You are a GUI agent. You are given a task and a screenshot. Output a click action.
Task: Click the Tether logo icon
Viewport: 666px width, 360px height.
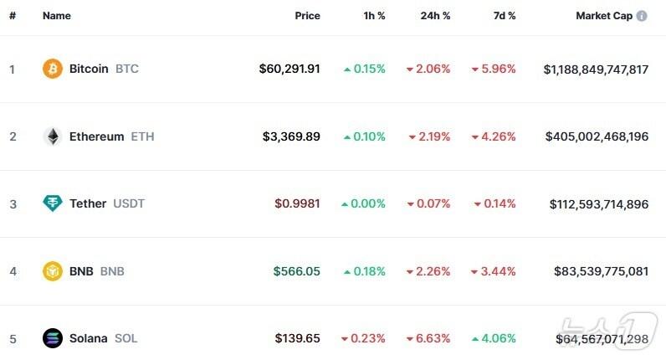[x=53, y=203]
